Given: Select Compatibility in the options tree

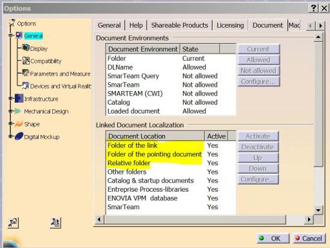Looking at the screenshot, I should (x=46, y=61).
